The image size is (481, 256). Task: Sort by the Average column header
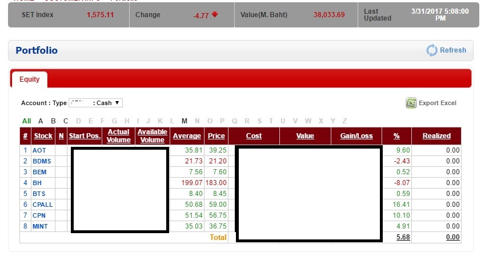(187, 136)
